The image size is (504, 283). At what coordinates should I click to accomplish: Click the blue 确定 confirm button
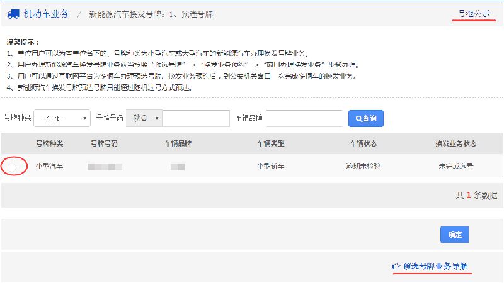click(x=454, y=235)
